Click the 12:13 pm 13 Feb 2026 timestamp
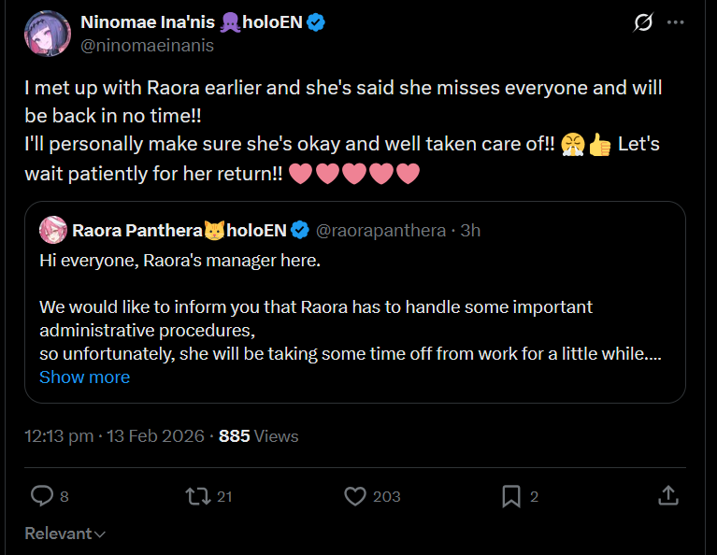 (x=114, y=436)
